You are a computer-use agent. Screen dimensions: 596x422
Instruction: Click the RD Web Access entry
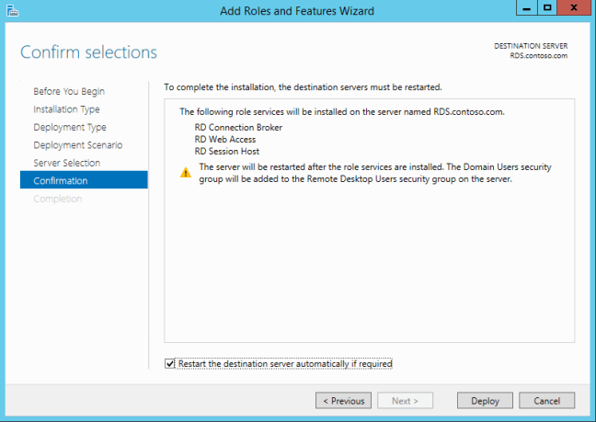coord(225,139)
